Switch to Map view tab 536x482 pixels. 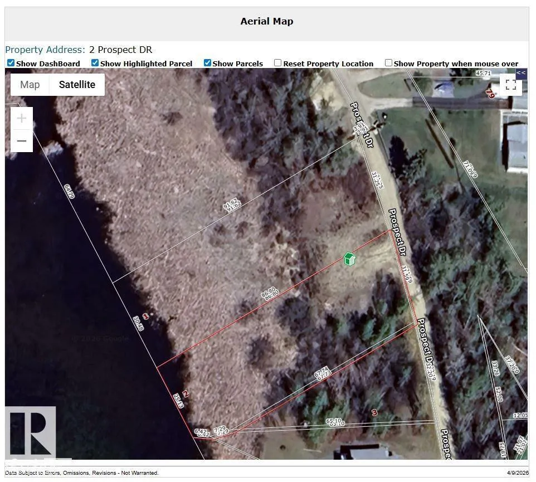click(x=30, y=85)
